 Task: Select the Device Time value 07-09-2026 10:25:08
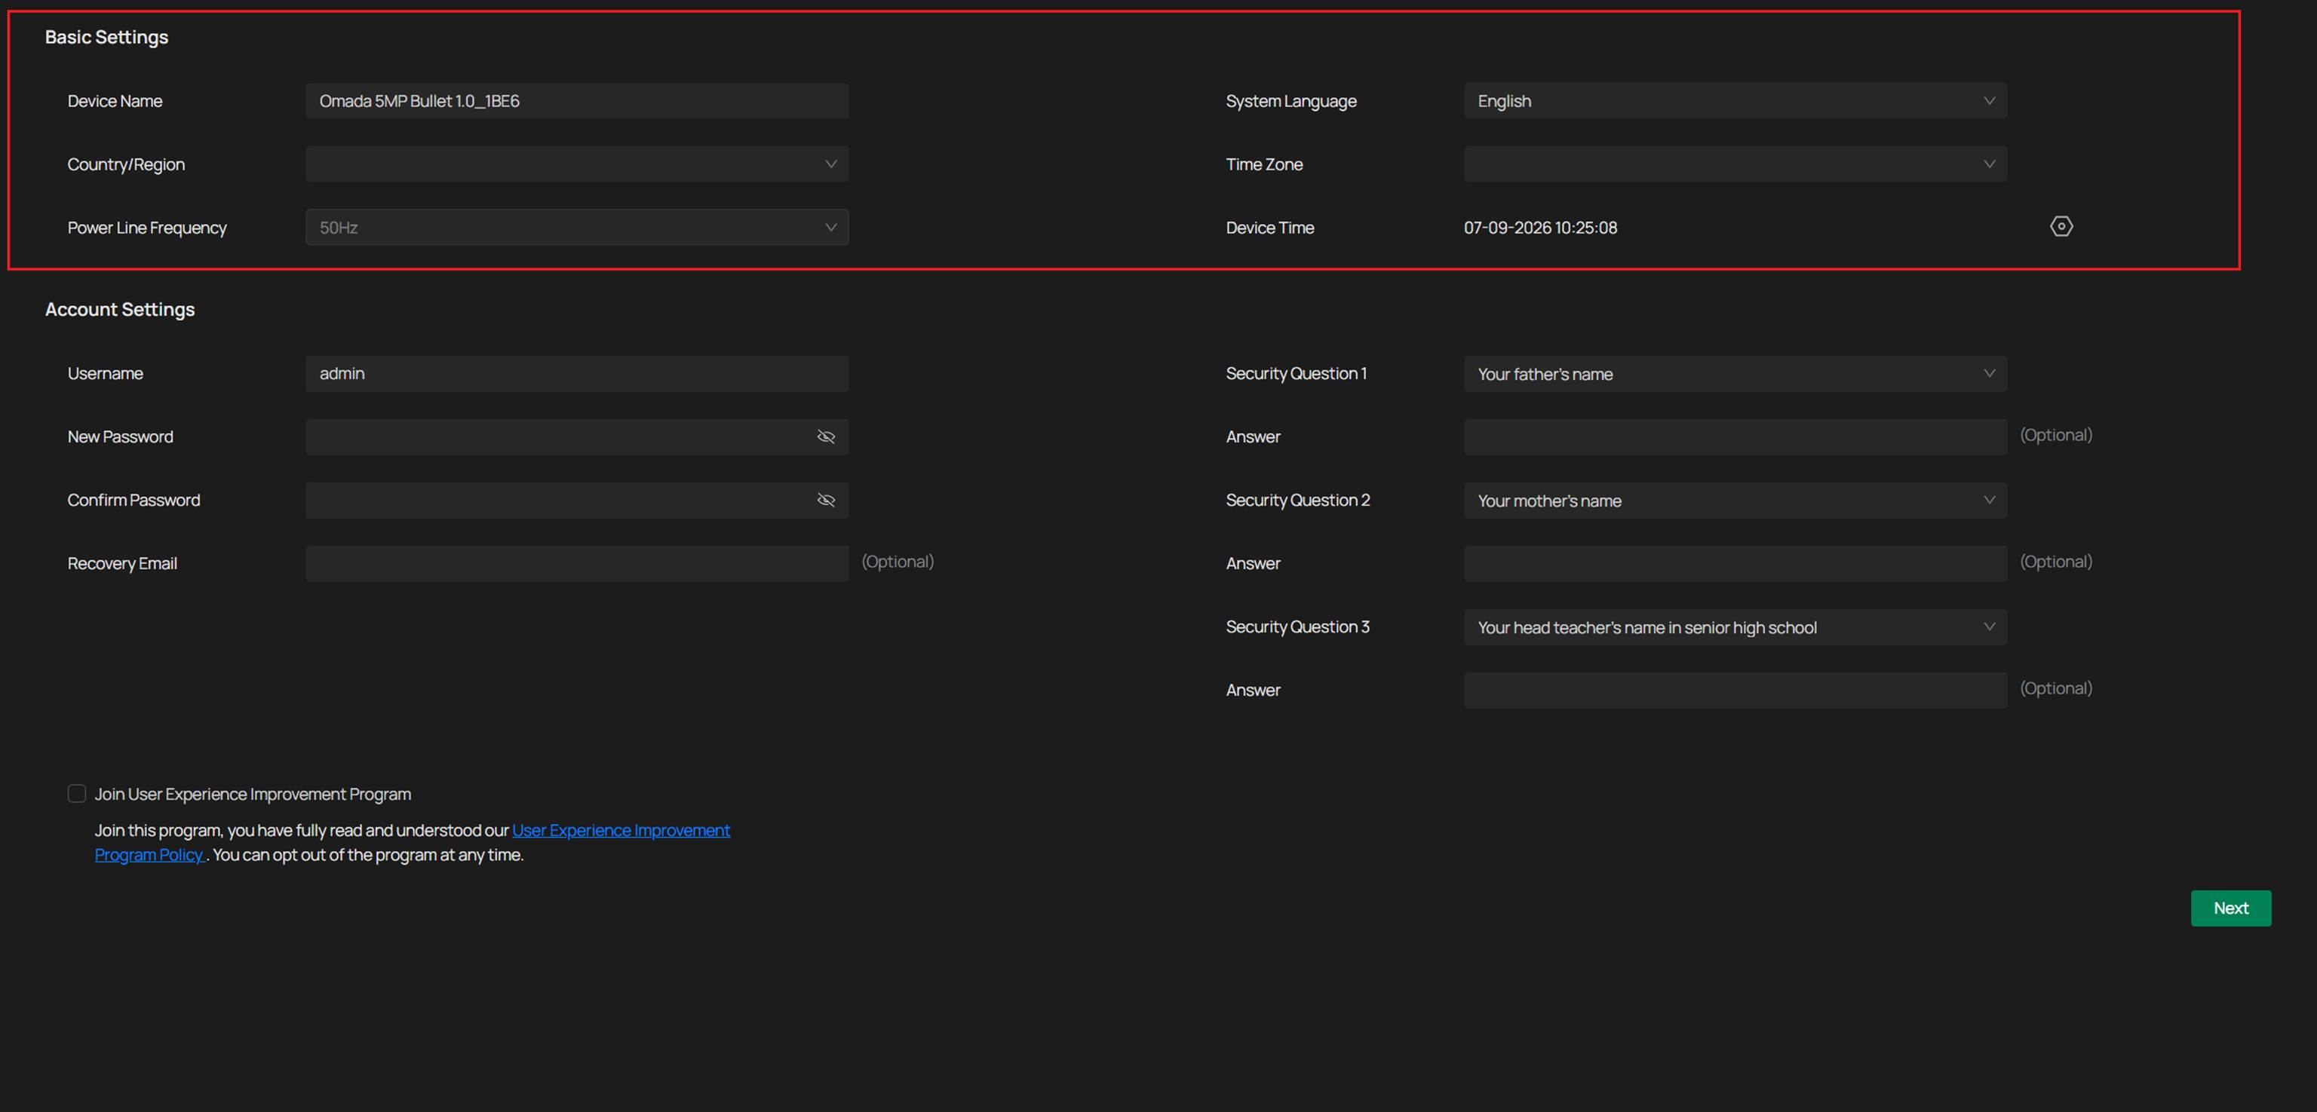(1540, 228)
